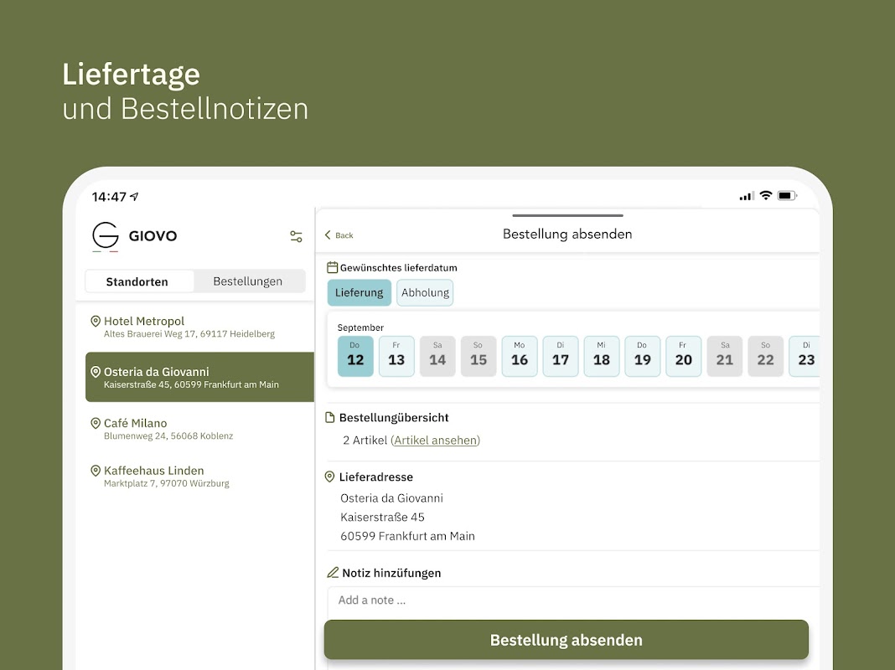Select the Osteria da Giovanni location
The image size is (895, 670).
point(199,378)
